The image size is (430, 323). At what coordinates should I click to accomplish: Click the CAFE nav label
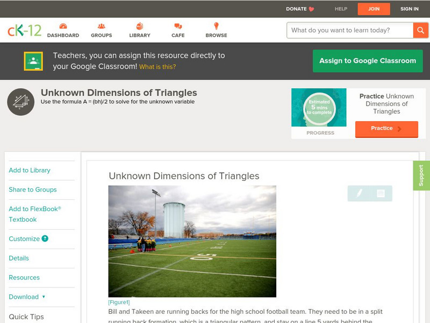pyautogui.click(x=178, y=36)
